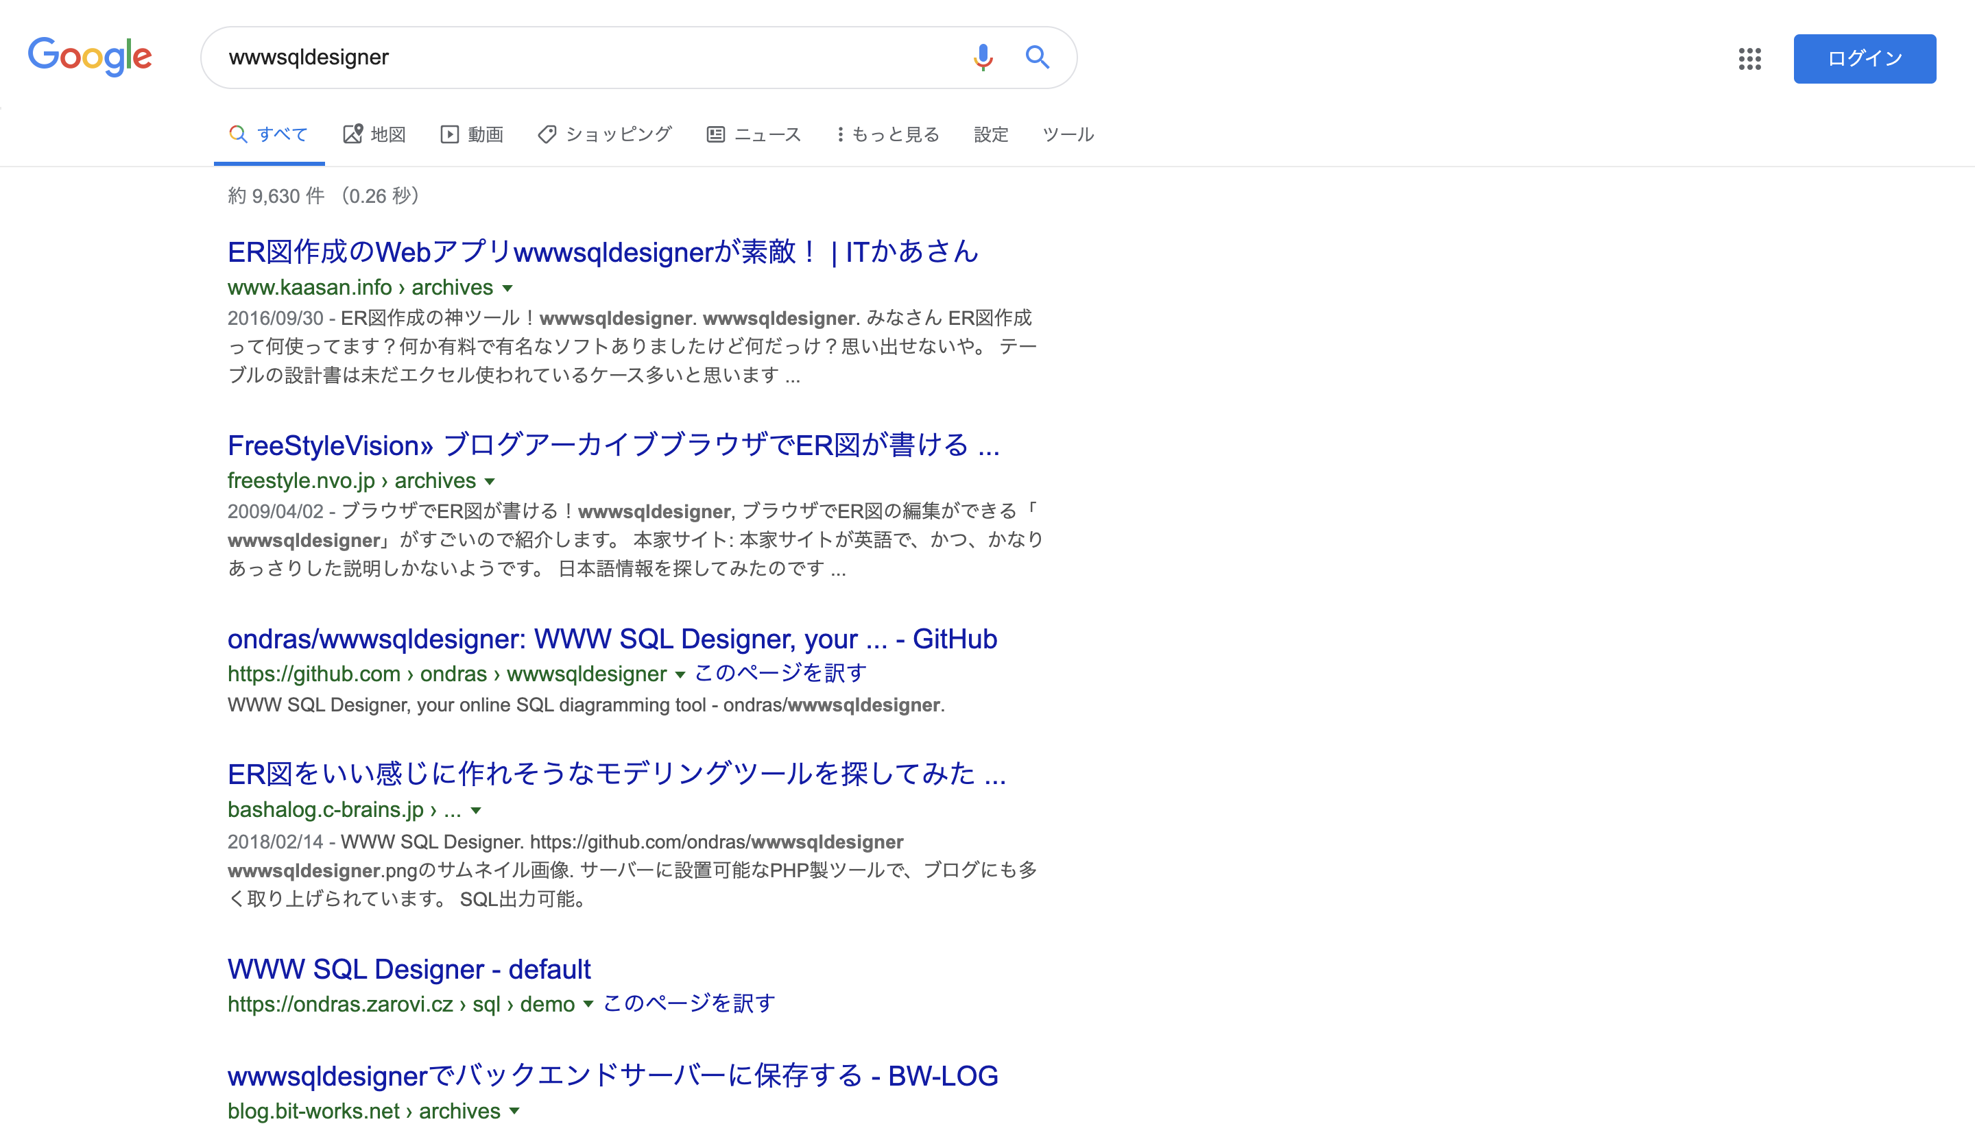Switch to the 動画 tab
This screenshot has width=1975, height=1124.
[472, 134]
